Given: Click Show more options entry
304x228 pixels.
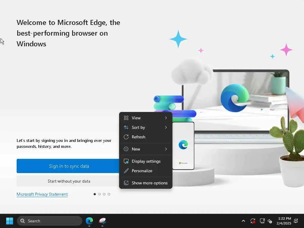Looking at the screenshot, I should [x=145, y=183].
